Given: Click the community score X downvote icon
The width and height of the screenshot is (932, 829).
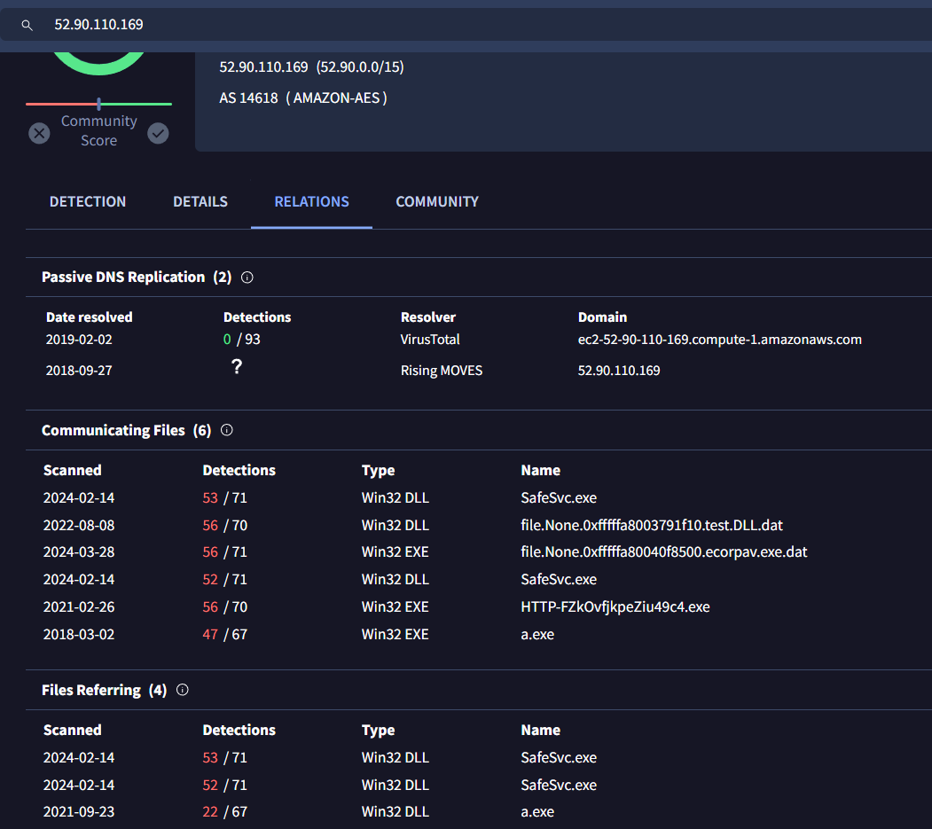Looking at the screenshot, I should coord(39,133).
